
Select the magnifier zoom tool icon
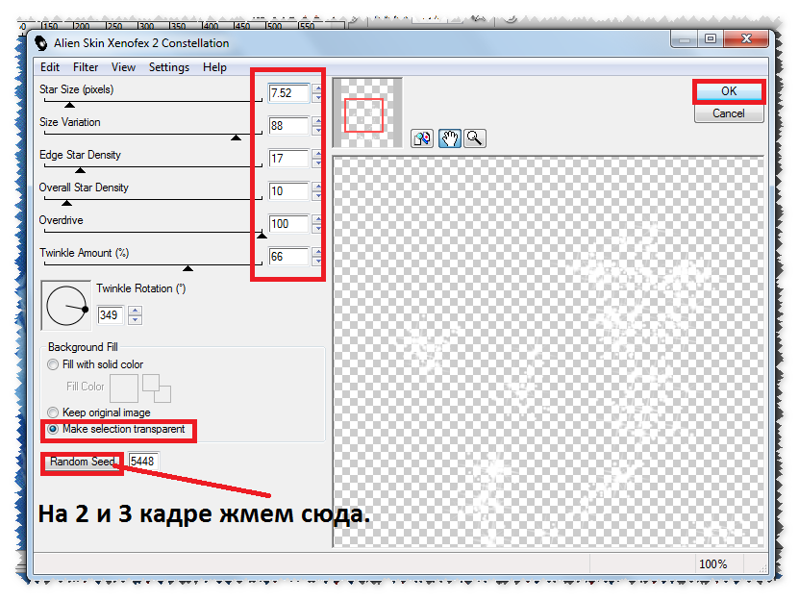tap(474, 138)
